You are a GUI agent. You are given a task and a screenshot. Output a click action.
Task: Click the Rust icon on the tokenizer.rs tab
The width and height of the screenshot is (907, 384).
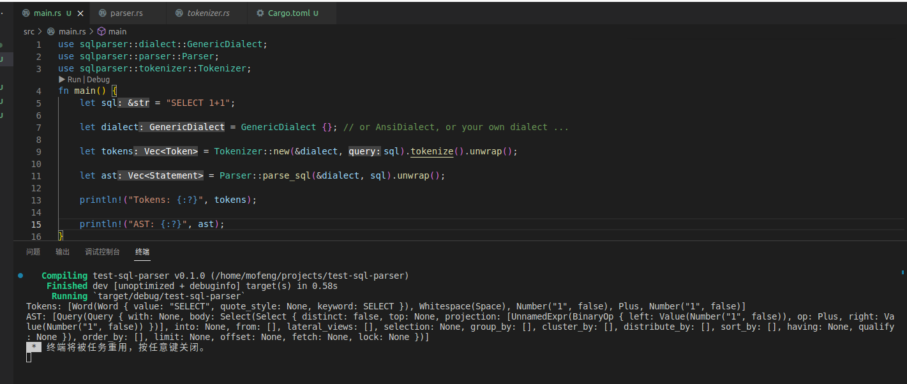[179, 11]
